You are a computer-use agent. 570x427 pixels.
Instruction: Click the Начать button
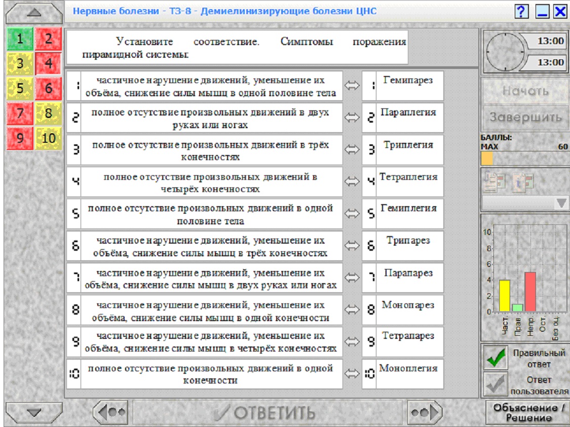[525, 91]
